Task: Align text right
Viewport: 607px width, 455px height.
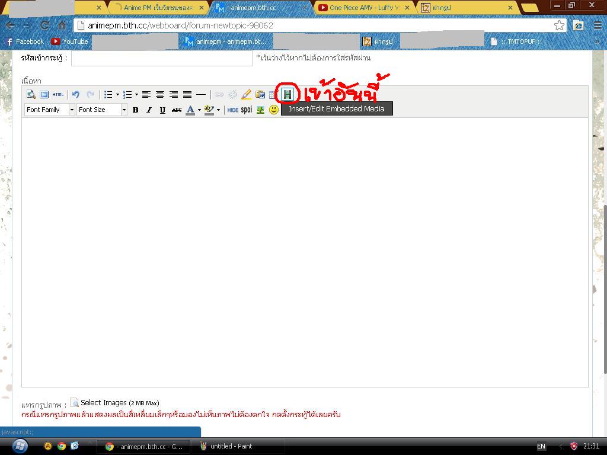Action: tap(174, 94)
